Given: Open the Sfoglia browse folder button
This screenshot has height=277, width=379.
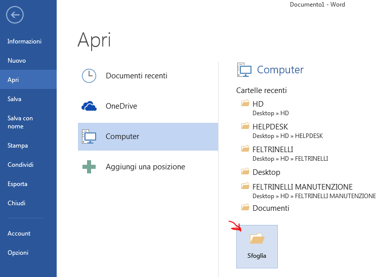Looking at the screenshot, I should point(257,247).
